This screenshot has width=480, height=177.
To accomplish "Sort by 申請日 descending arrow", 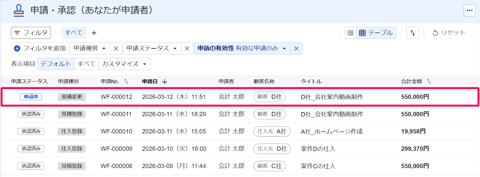I will [x=164, y=81].
